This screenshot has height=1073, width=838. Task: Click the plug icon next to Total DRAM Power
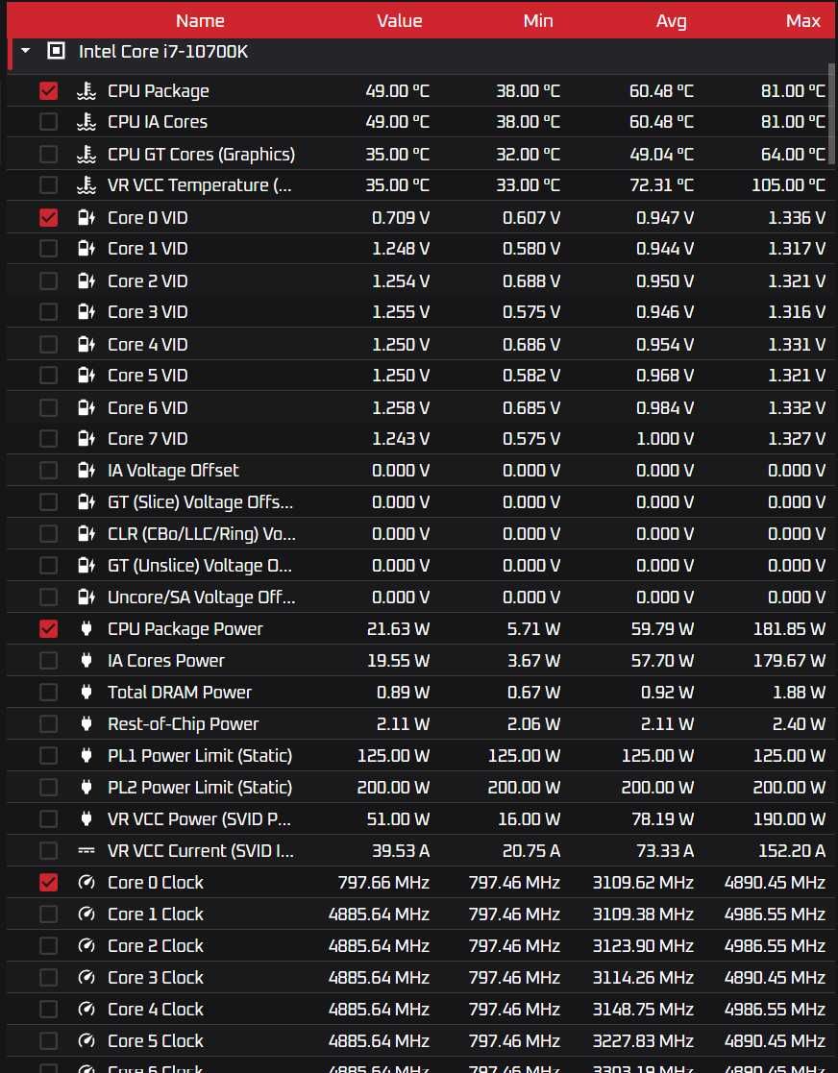86,692
